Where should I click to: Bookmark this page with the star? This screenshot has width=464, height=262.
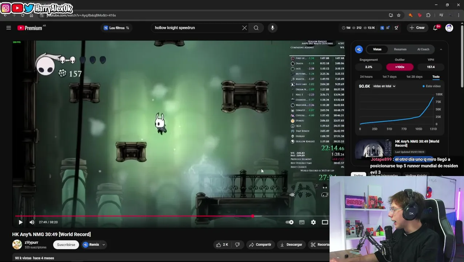pyautogui.click(x=399, y=15)
